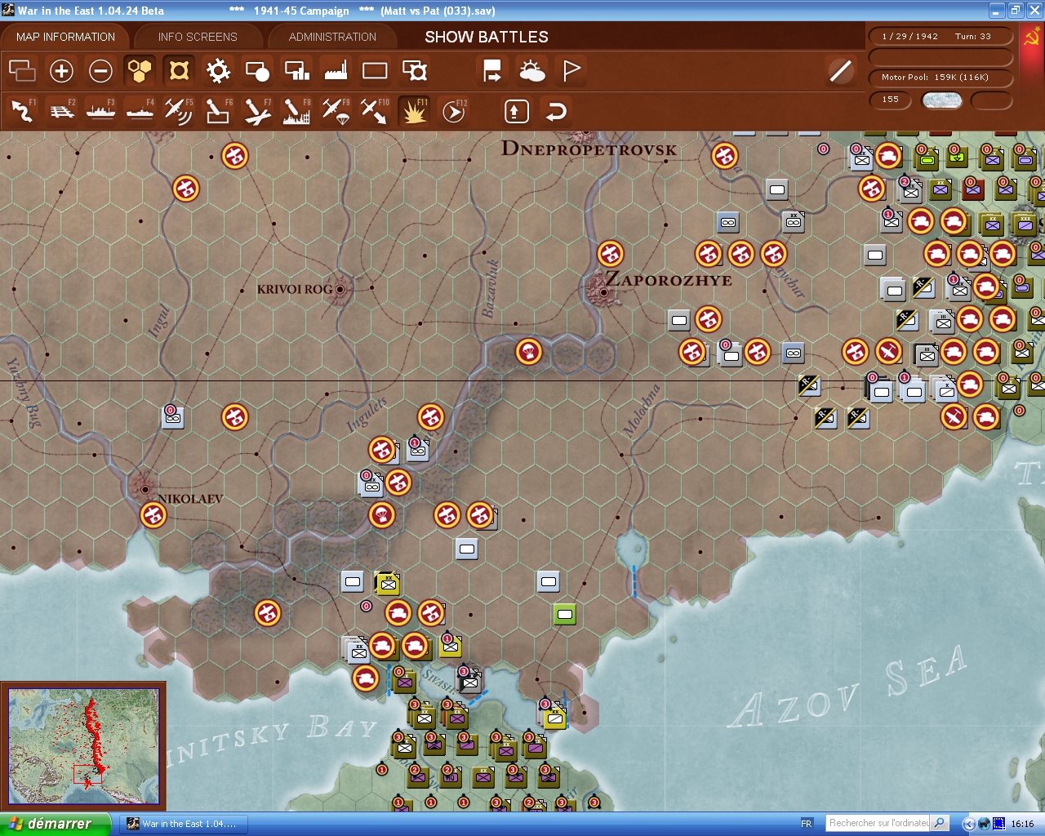Select the F5 air recon mode icon
The height and width of the screenshot is (836, 1045).
click(x=179, y=111)
